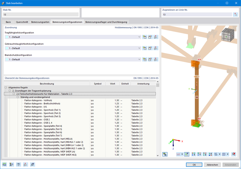The width and height of the screenshot is (241, 169).
Task: Click the render view icon in the preview toolbar
Action: [165, 154]
